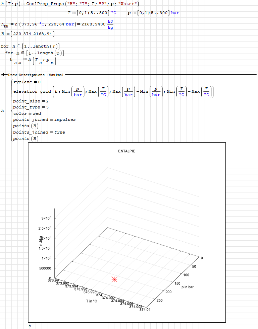Click the 'p in bar' axis label

[188, 287]
